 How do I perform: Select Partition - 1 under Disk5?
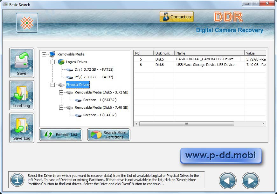point(100,100)
